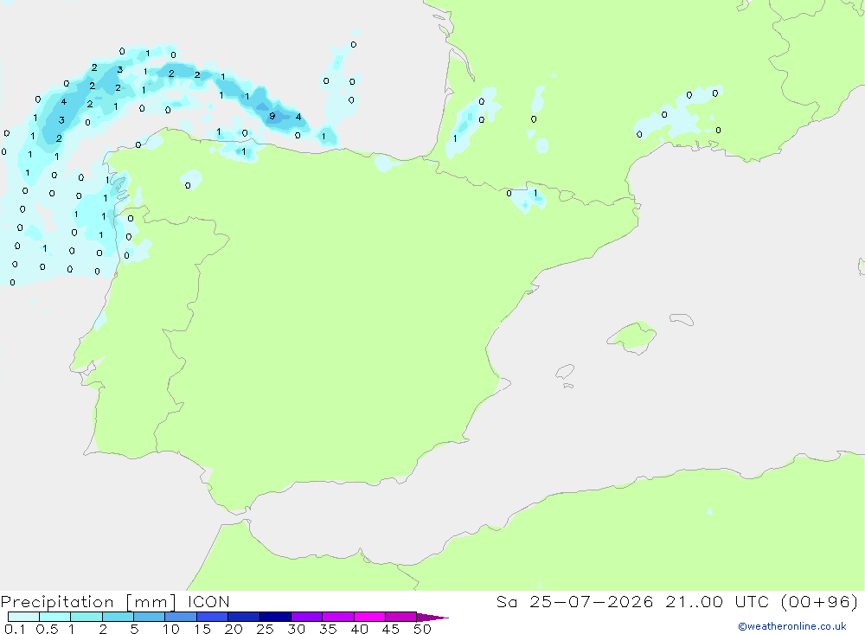The width and height of the screenshot is (865, 634).
Task: Click the legend label '0.5'
Action: coord(47,629)
